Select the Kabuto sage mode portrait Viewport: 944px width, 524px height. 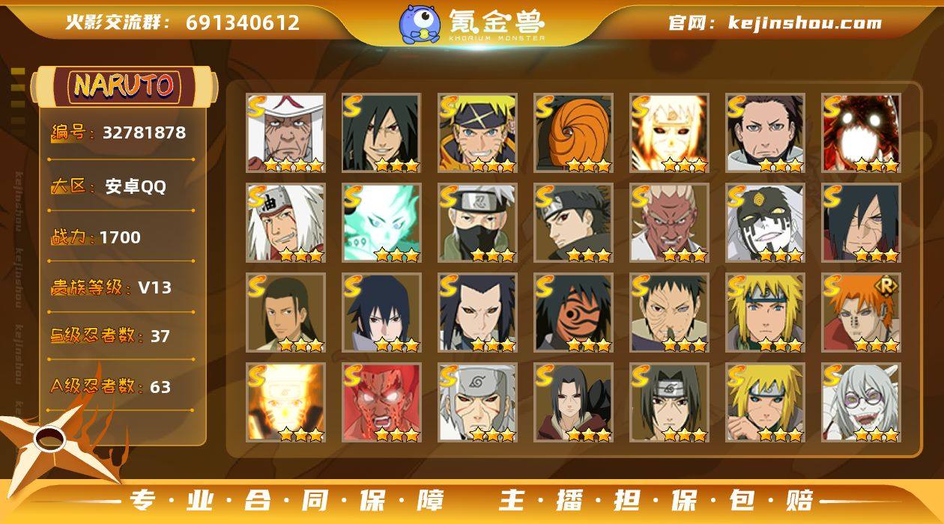[861, 402]
